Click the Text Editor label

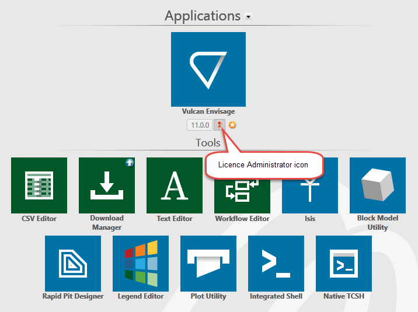pyautogui.click(x=175, y=219)
